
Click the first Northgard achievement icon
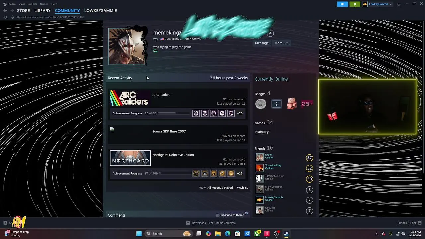click(x=196, y=173)
